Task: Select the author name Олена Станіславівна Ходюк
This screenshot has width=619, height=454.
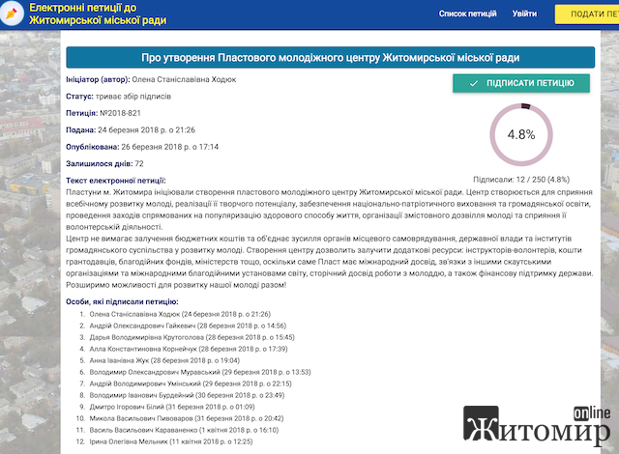Action: [x=184, y=79]
